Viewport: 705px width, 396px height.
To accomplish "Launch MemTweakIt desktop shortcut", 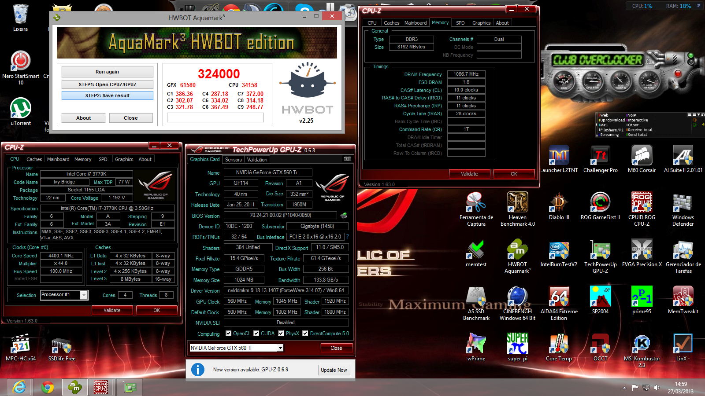I will click(683, 300).
